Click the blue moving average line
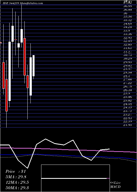This screenshot has width=137, height=192. 68,156
